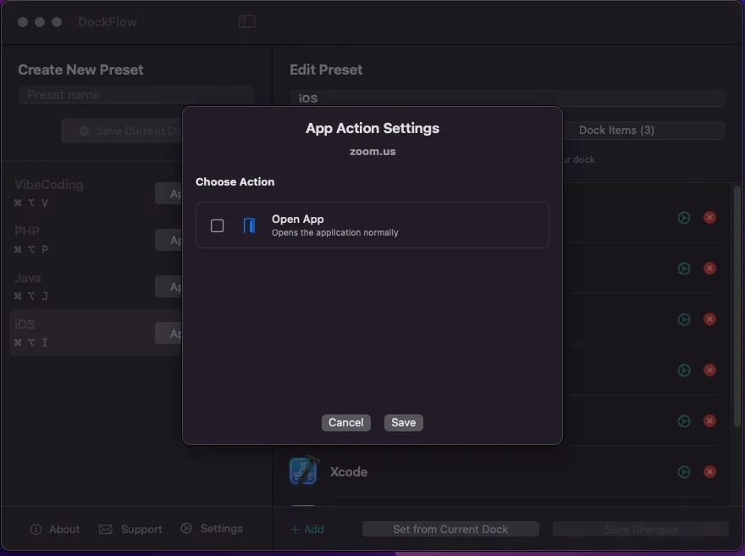Click the Save Changes button
745x556 pixels.
pyautogui.click(x=641, y=530)
